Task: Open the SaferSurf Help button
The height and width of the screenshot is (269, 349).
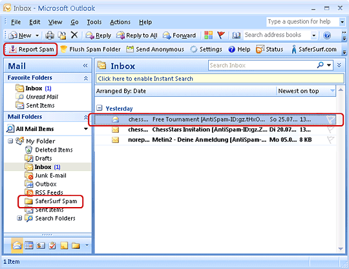Action: click(239, 49)
